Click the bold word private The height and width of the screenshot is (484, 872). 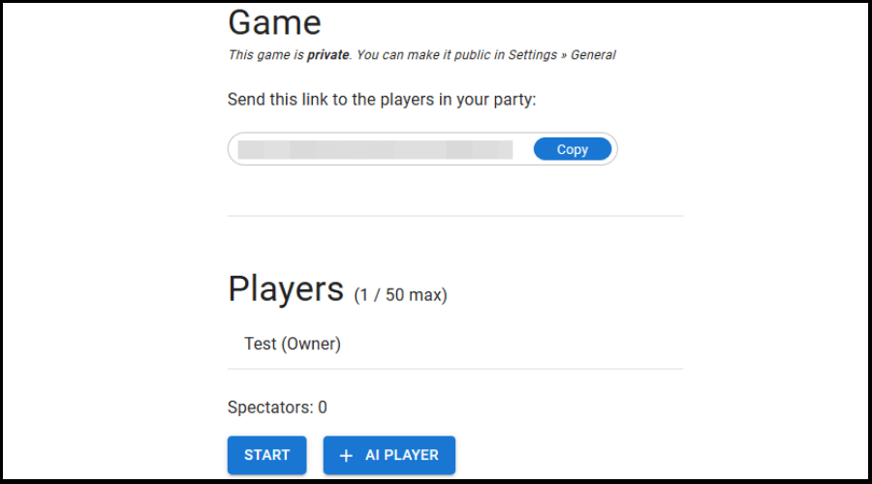point(327,55)
